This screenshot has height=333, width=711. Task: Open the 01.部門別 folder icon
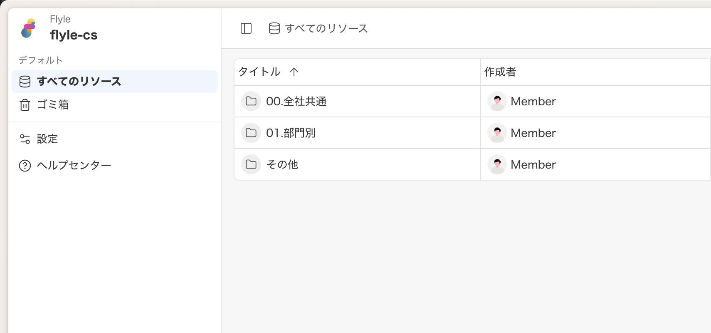(251, 133)
